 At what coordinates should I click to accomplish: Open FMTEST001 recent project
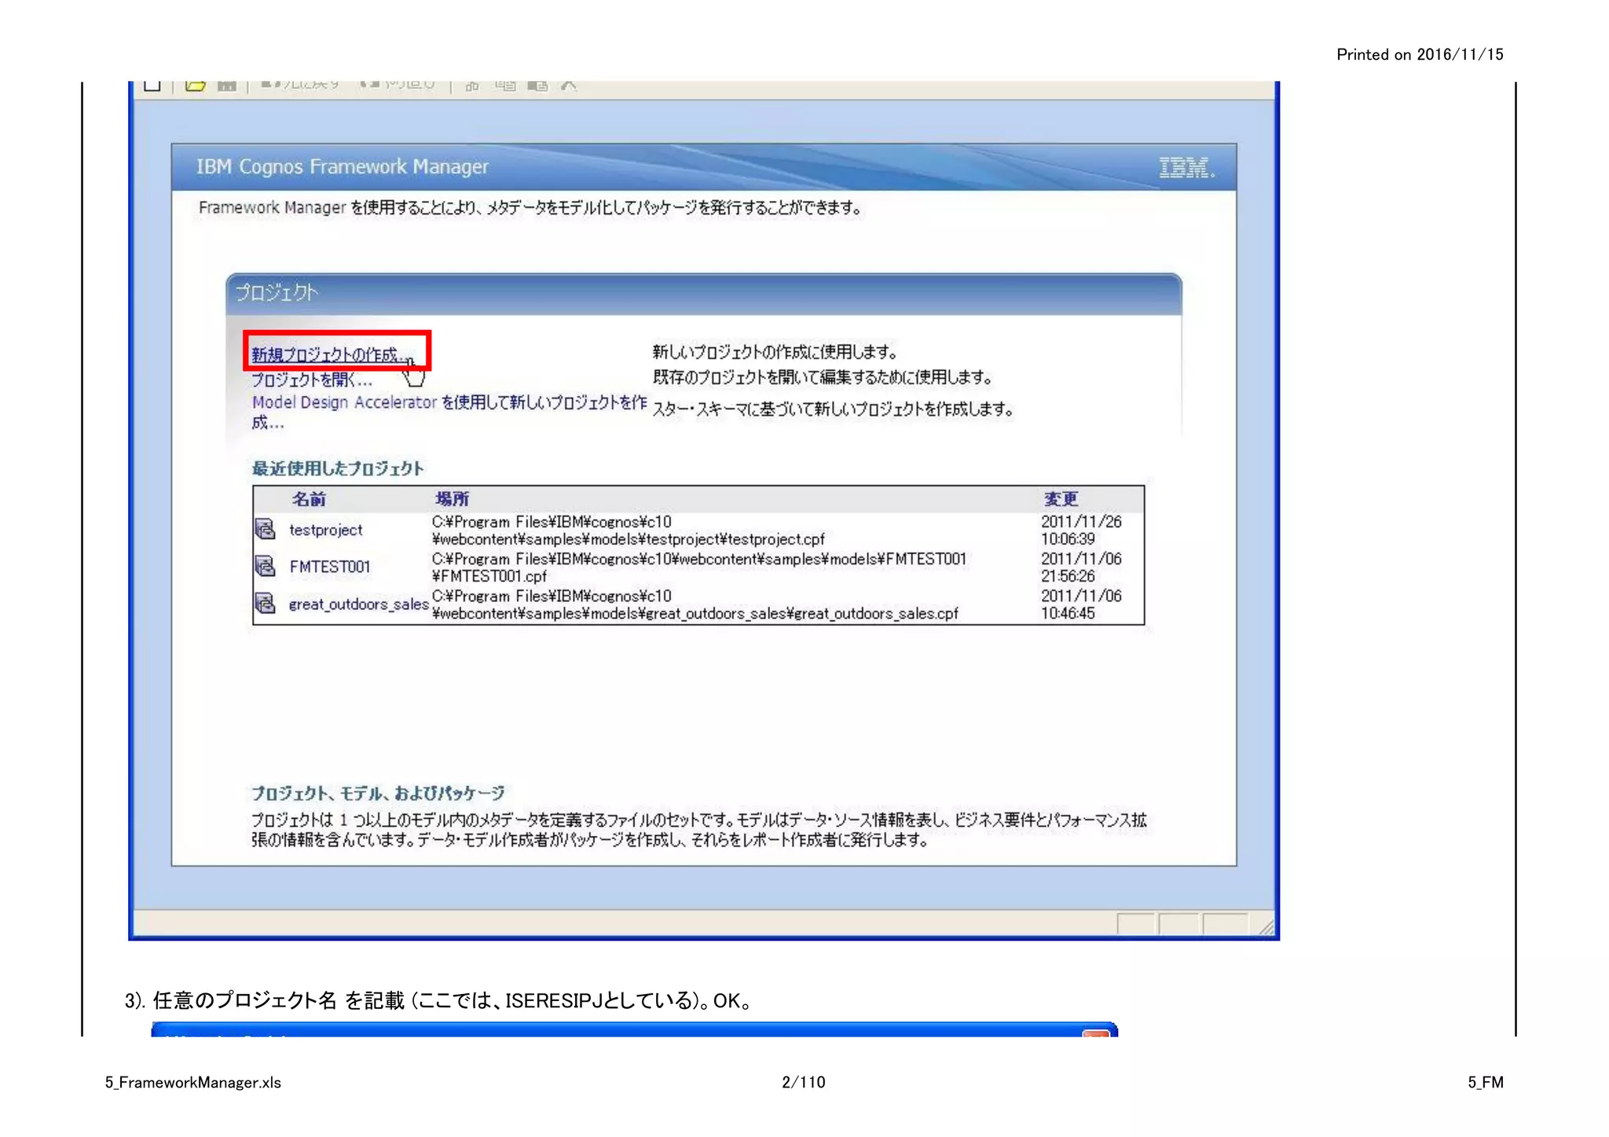point(329,567)
